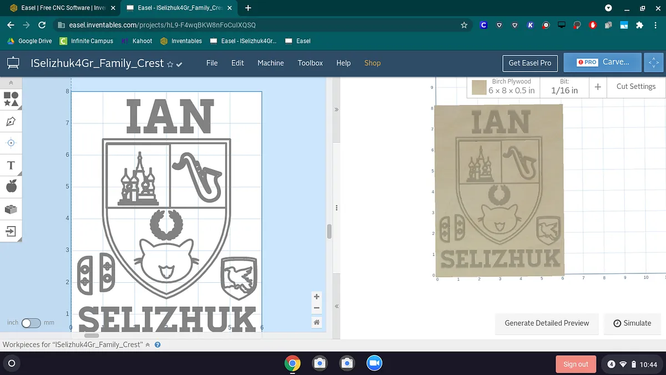The image size is (666, 375).
Task: Star the project as favorite
Action: pos(170,64)
